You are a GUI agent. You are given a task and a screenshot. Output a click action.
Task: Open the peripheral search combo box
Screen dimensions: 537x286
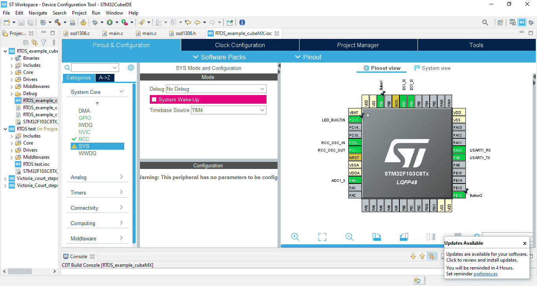point(95,68)
